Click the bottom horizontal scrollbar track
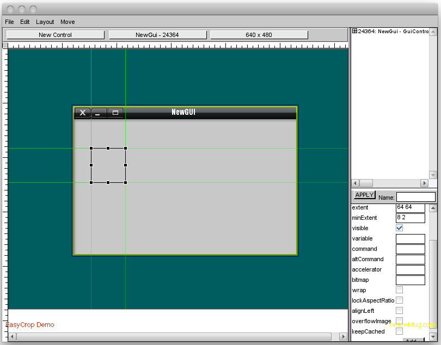This screenshot has height=345, width=441. 177,337
